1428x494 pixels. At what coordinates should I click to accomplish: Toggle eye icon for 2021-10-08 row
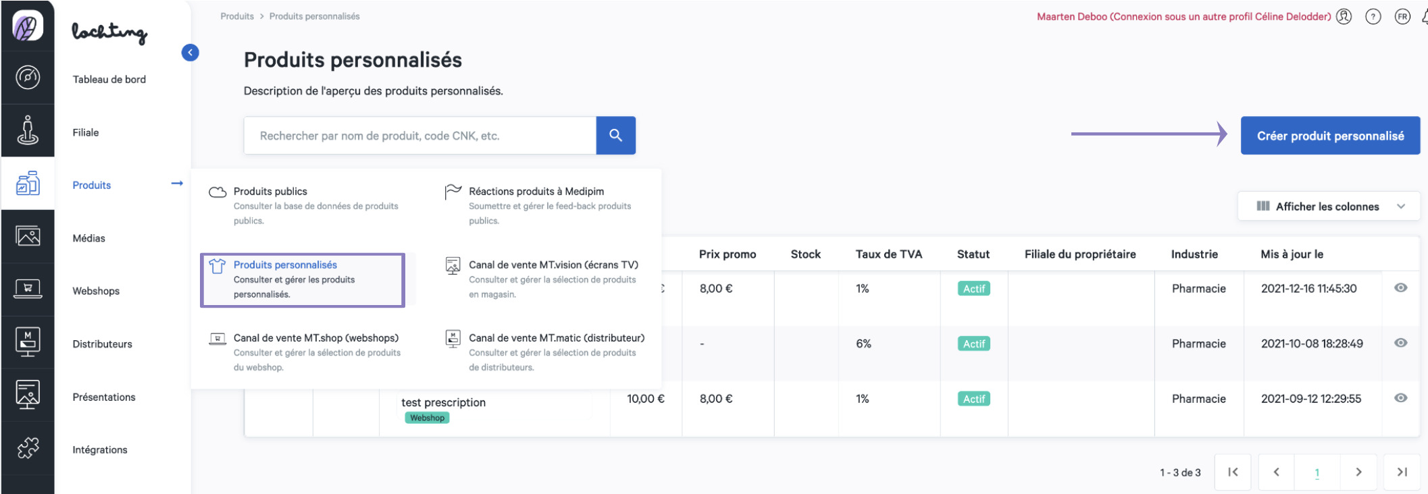pos(1400,343)
